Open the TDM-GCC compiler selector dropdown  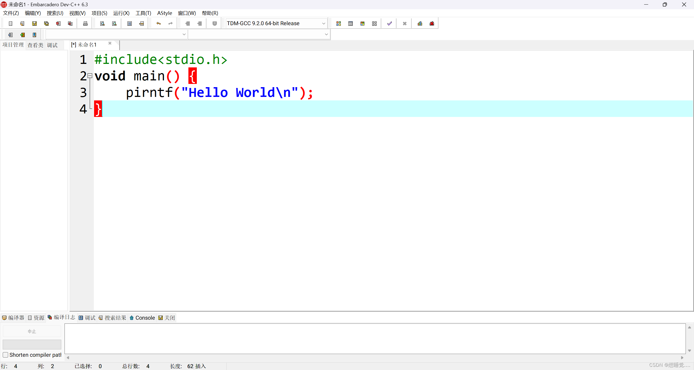coord(323,23)
